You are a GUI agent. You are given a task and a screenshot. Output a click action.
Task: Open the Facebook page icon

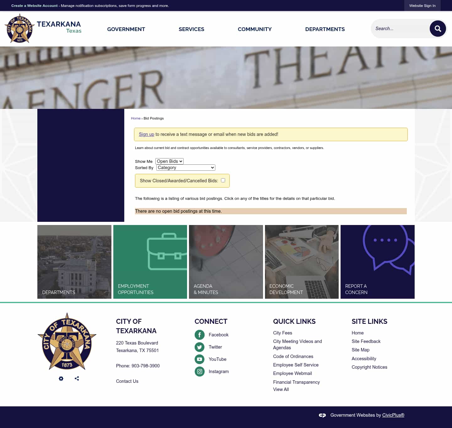coord(200,335)
